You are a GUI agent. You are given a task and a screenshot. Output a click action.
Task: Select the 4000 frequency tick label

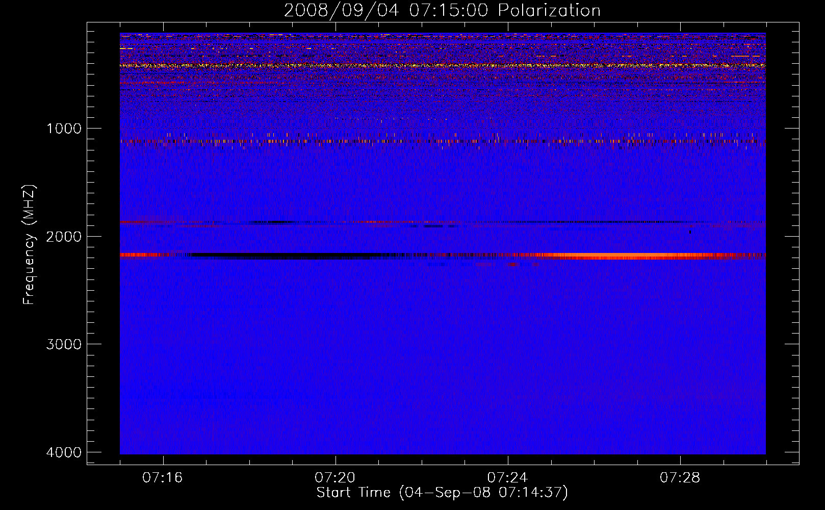click(64, 452)
